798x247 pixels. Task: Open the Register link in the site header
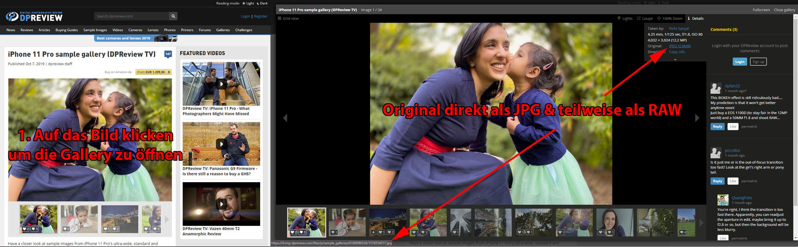pos(261,16)
